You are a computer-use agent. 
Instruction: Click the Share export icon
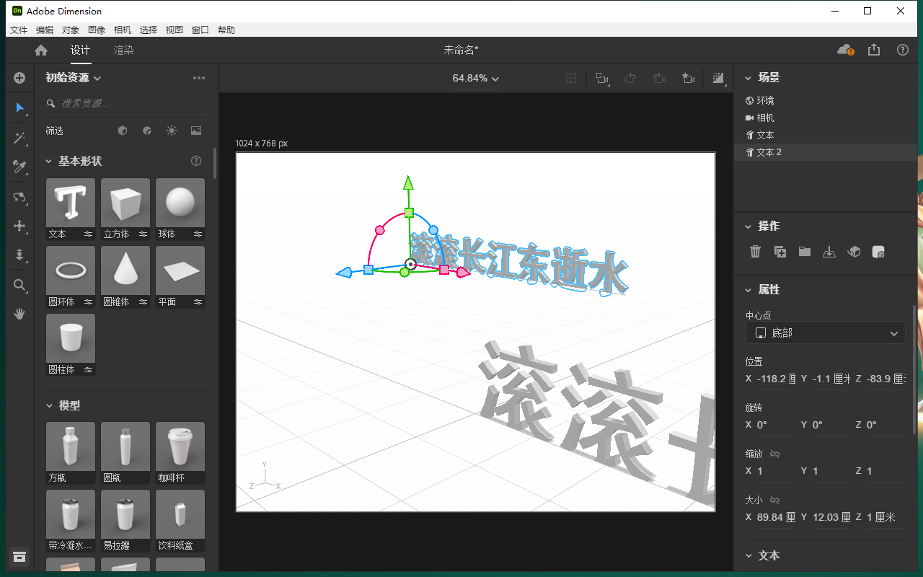click(x=874, y=50)
